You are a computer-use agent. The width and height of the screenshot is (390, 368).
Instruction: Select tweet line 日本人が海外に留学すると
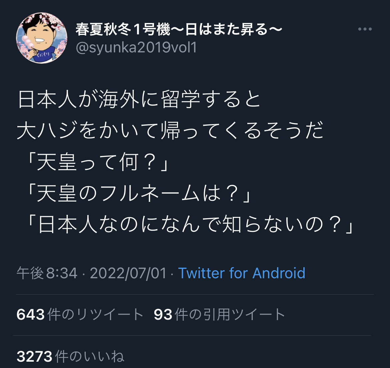139,99
